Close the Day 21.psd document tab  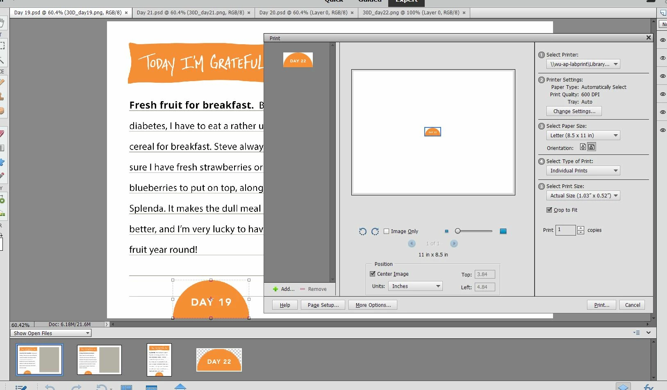click(248, 13)
